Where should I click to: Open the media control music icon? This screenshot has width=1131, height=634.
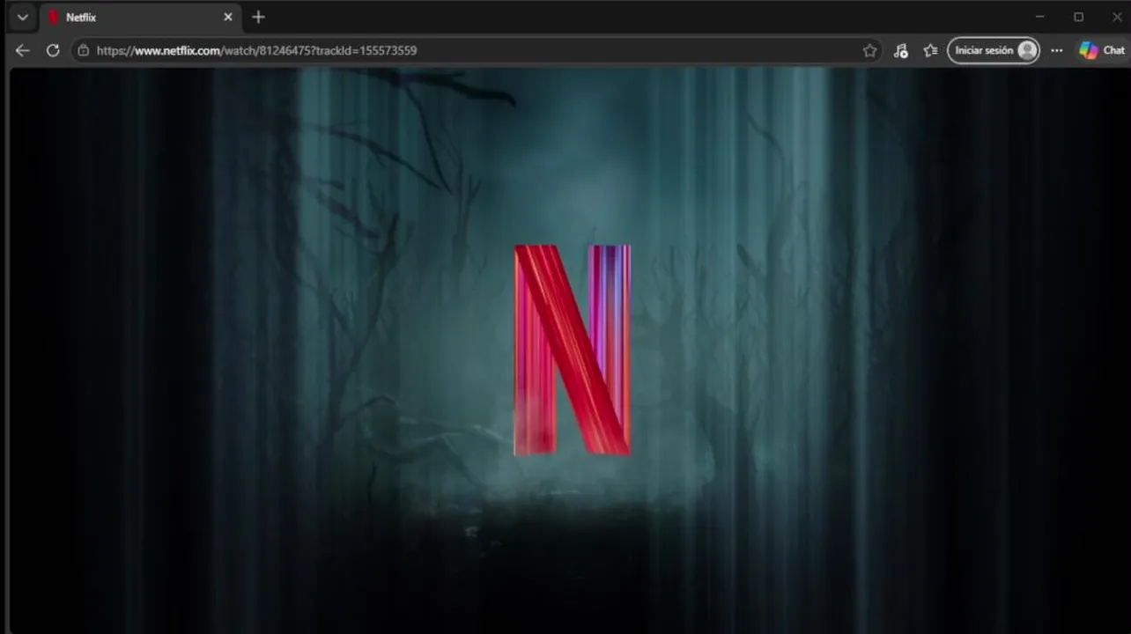coord(900,51)
